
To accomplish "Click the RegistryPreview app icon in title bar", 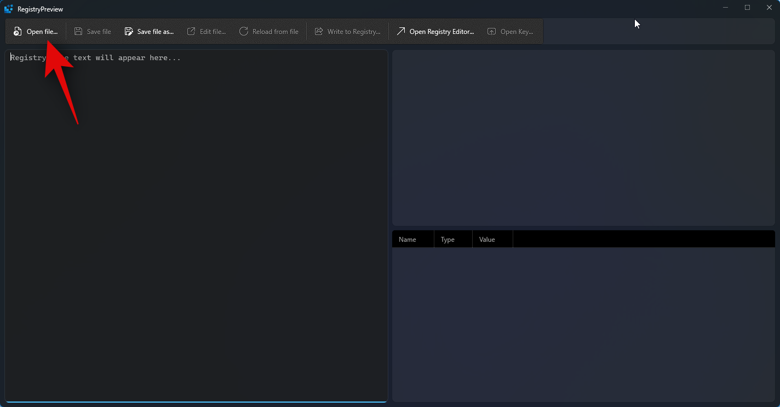I will click(9, 9).
